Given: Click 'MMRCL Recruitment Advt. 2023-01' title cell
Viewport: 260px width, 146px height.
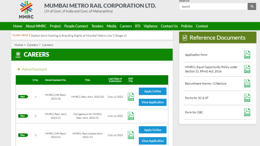Looking at the screenshot, I should [88, 135].
